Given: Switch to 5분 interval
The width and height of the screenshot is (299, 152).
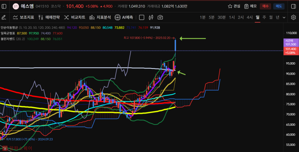Looking at the screenshot, I should coord(212,17).
